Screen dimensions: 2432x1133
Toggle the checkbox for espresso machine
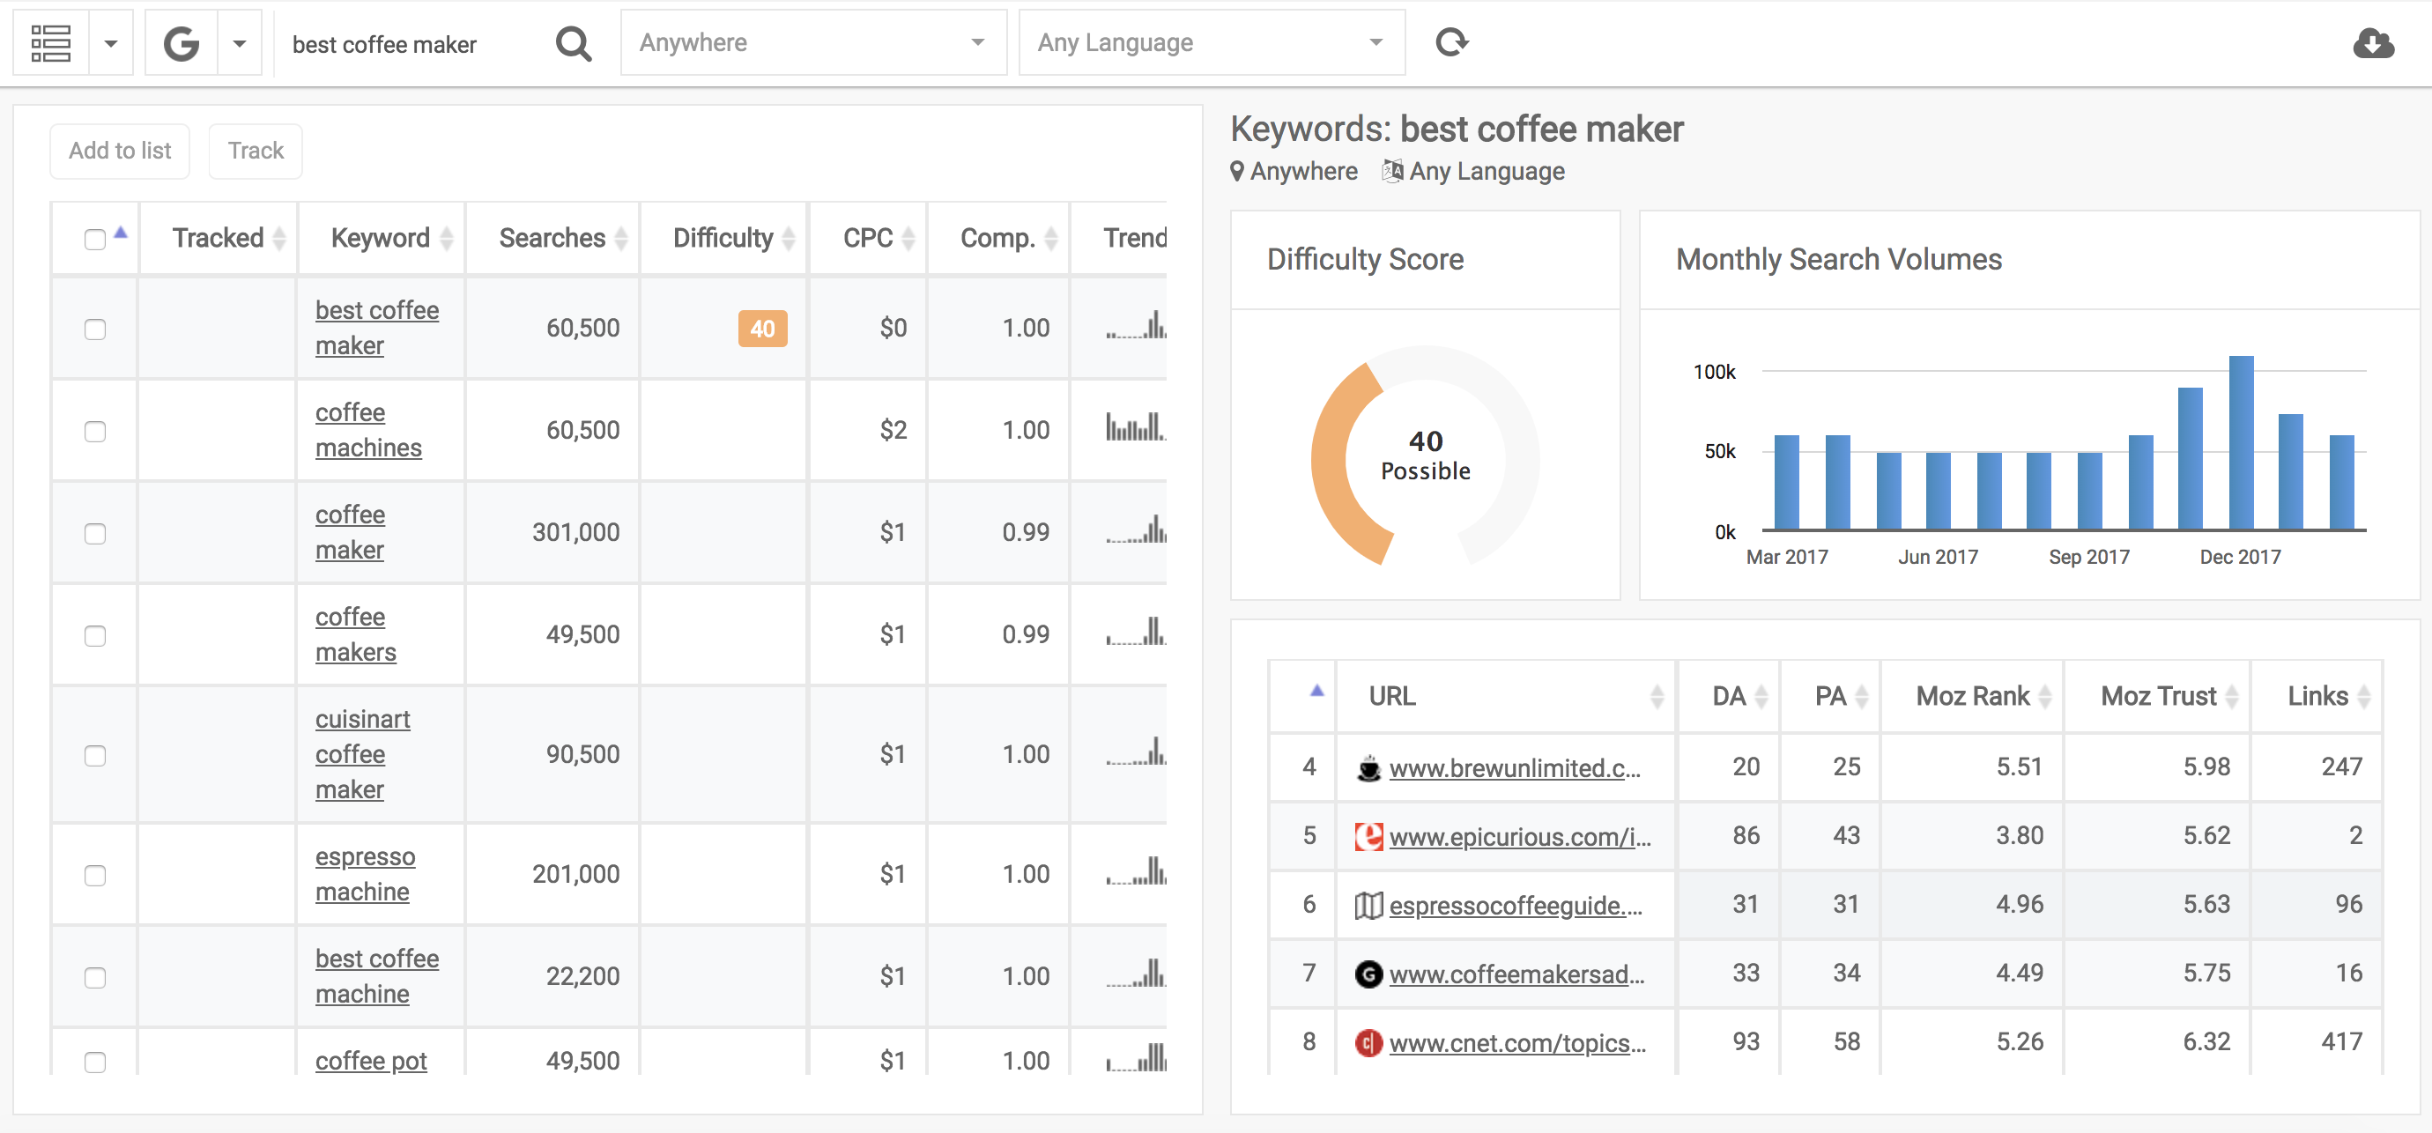pyautogui.click(x=96, y=876)
